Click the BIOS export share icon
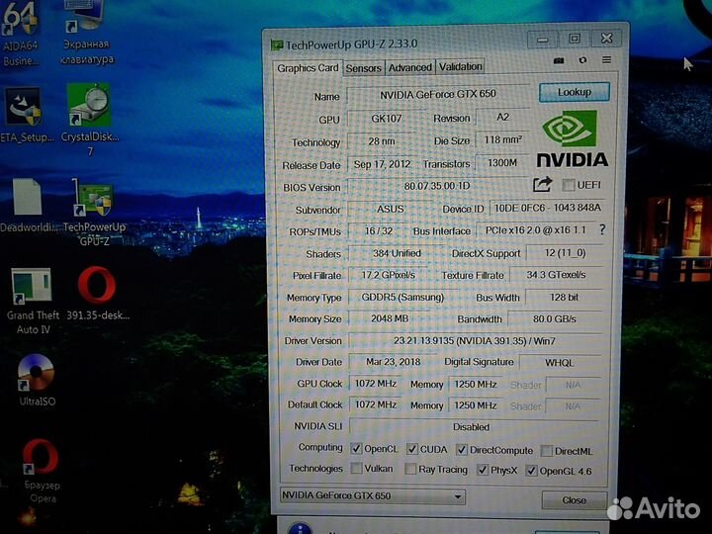The width and height of the screenshot is (712, 534). (542, 184)
